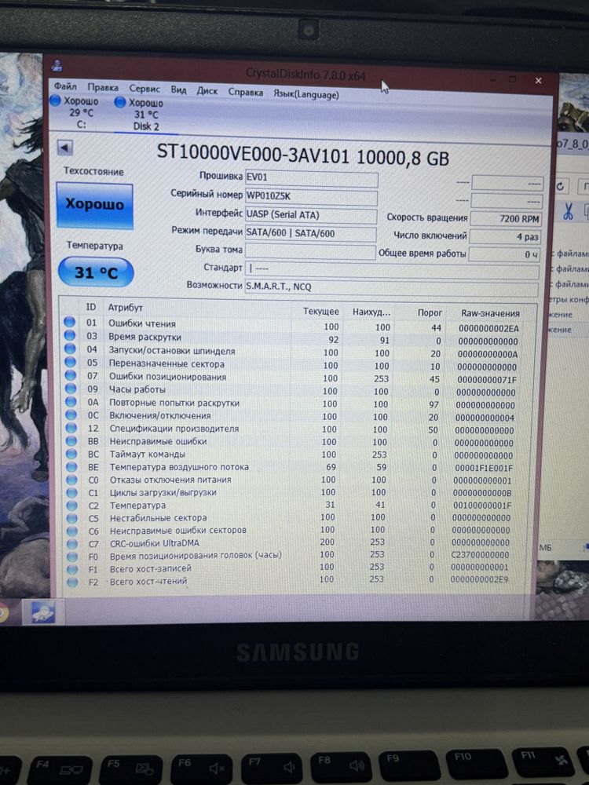This screenshot has height=785, width=589.
Task: Click the Число включений 4 раз field
Action: pyautogui.click(x=505, y=237)
